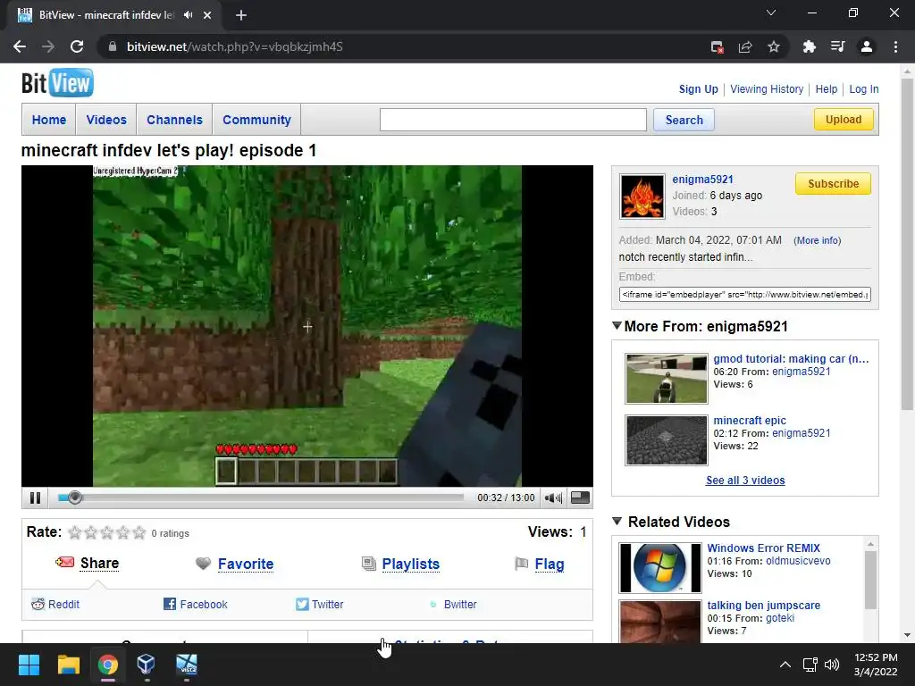Click the Share envelope icon
This screenshot has height=686, width=915.
click(x=64, y=563)
